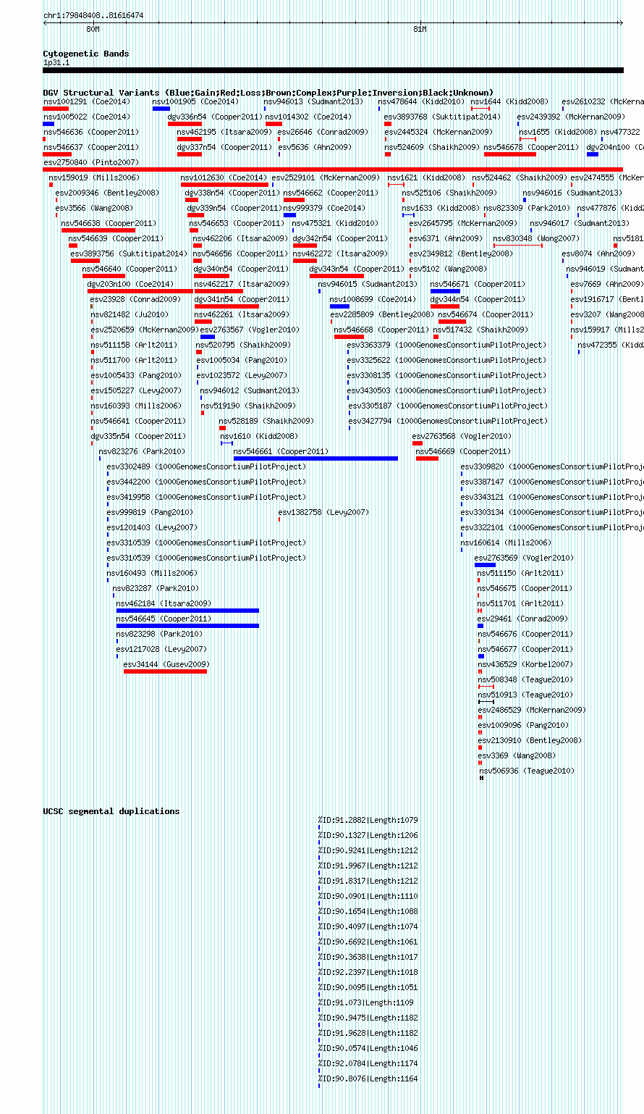
Task: Open the nsv1621 (Kidd2008) variant label
Action: point(426,177)
